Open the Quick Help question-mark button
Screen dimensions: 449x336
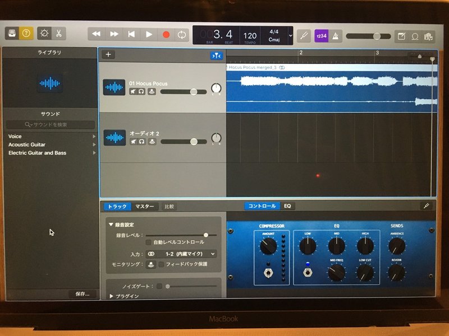point(26,34)
